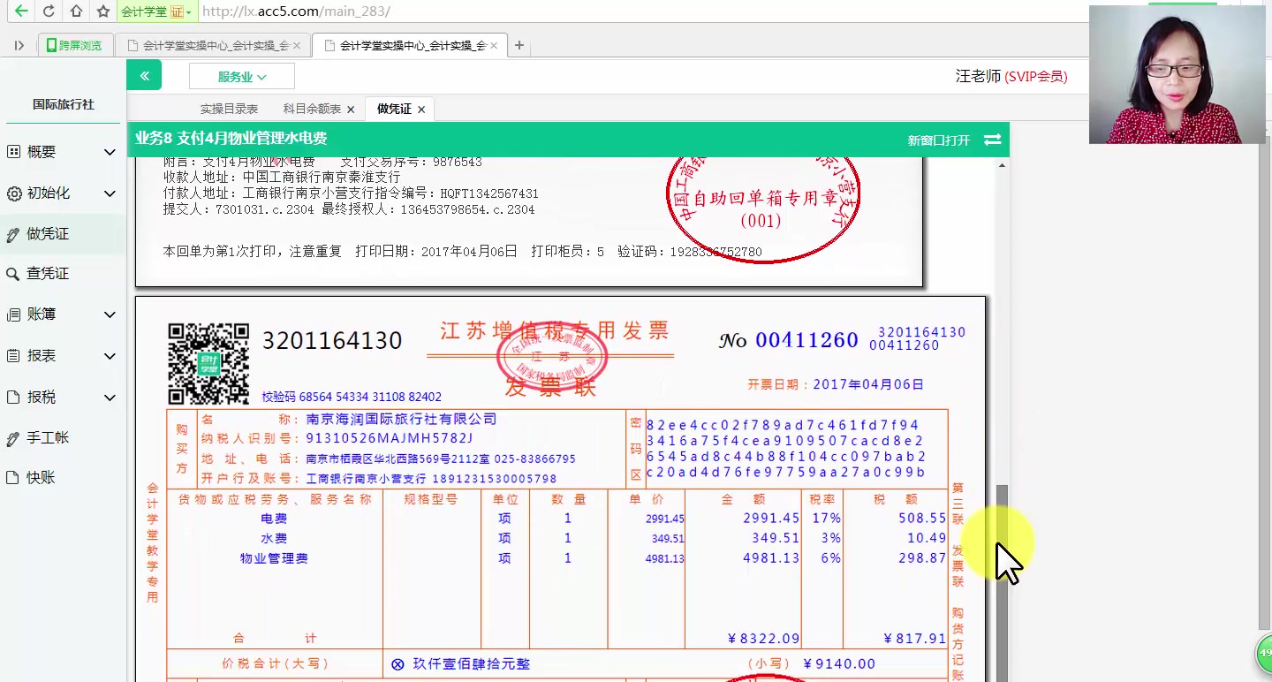Click the 做凭证 pencil icon

[13, 234]
